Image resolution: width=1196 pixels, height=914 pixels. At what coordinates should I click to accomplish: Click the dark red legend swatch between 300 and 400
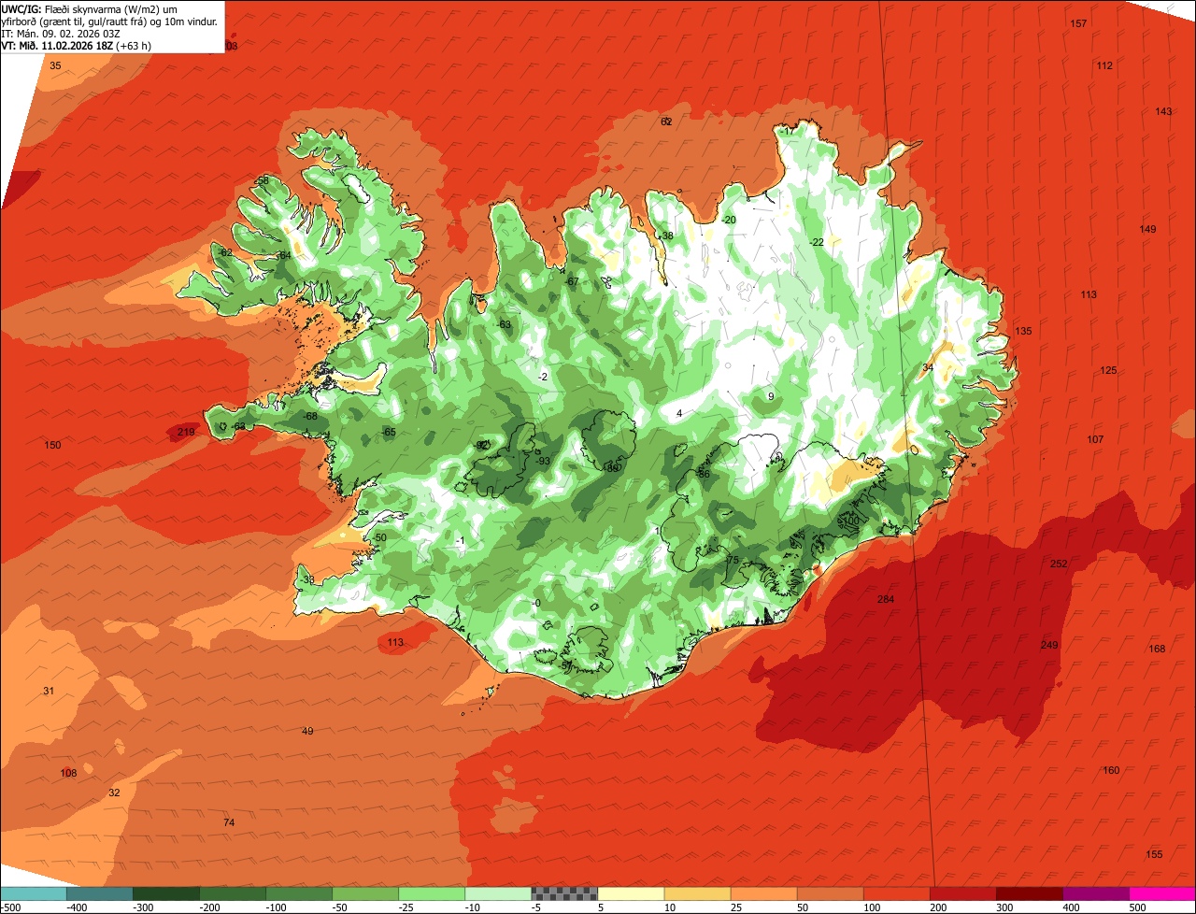[x=1030, y=893]
